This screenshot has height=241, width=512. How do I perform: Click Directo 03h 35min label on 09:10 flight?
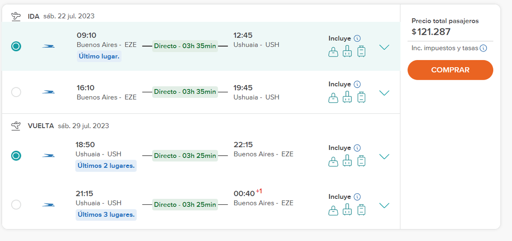185,46
